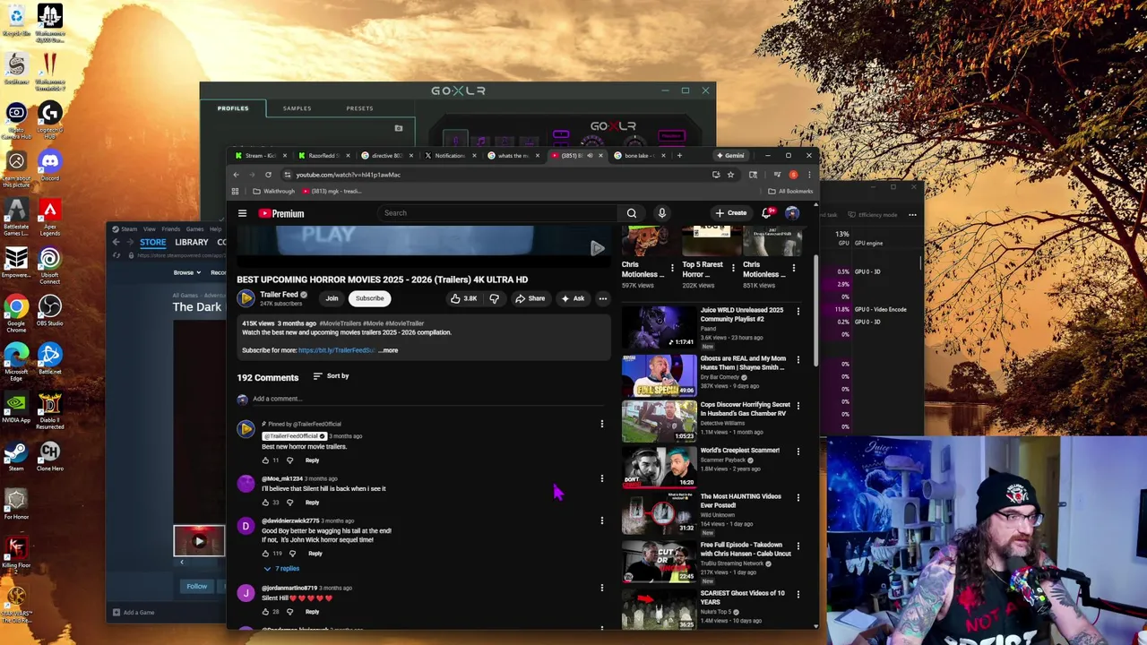Focus the YouTube search field

[497, 213]
